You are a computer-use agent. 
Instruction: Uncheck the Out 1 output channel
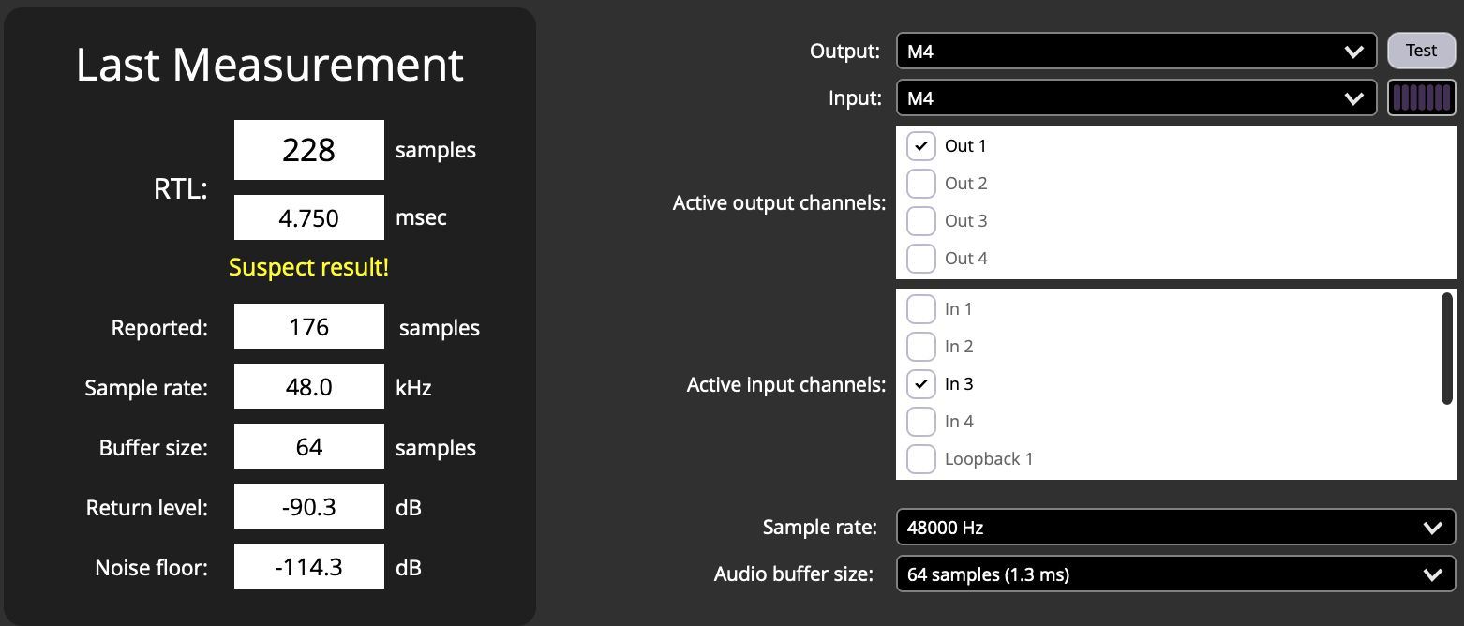coord(921,146)
